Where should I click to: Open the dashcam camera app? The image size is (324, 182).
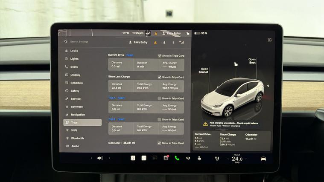[x=166, y=158]
